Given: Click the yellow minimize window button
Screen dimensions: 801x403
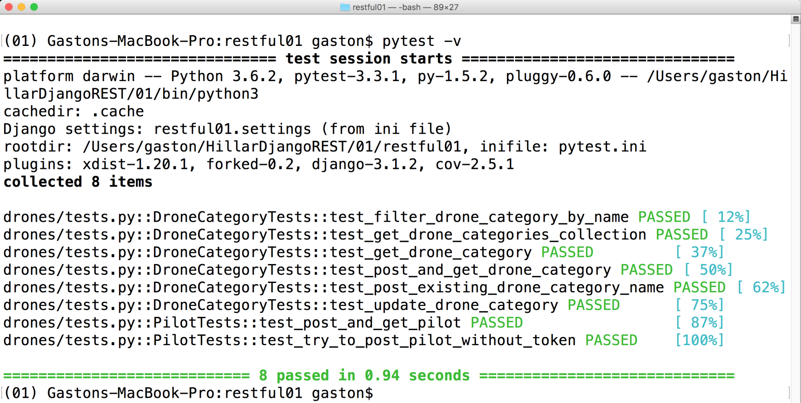Looking at the screenshot, I should tap(22, 7).
